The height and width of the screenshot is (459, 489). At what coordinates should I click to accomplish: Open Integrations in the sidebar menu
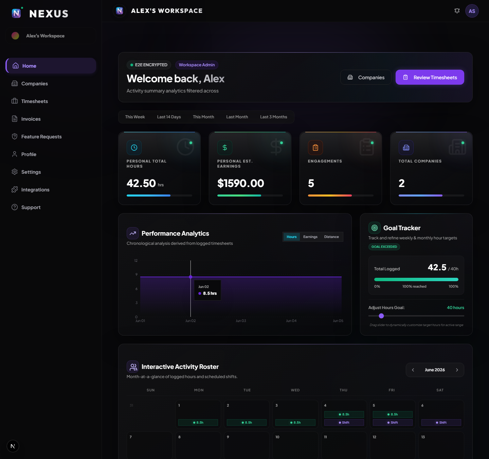point(51,189)
